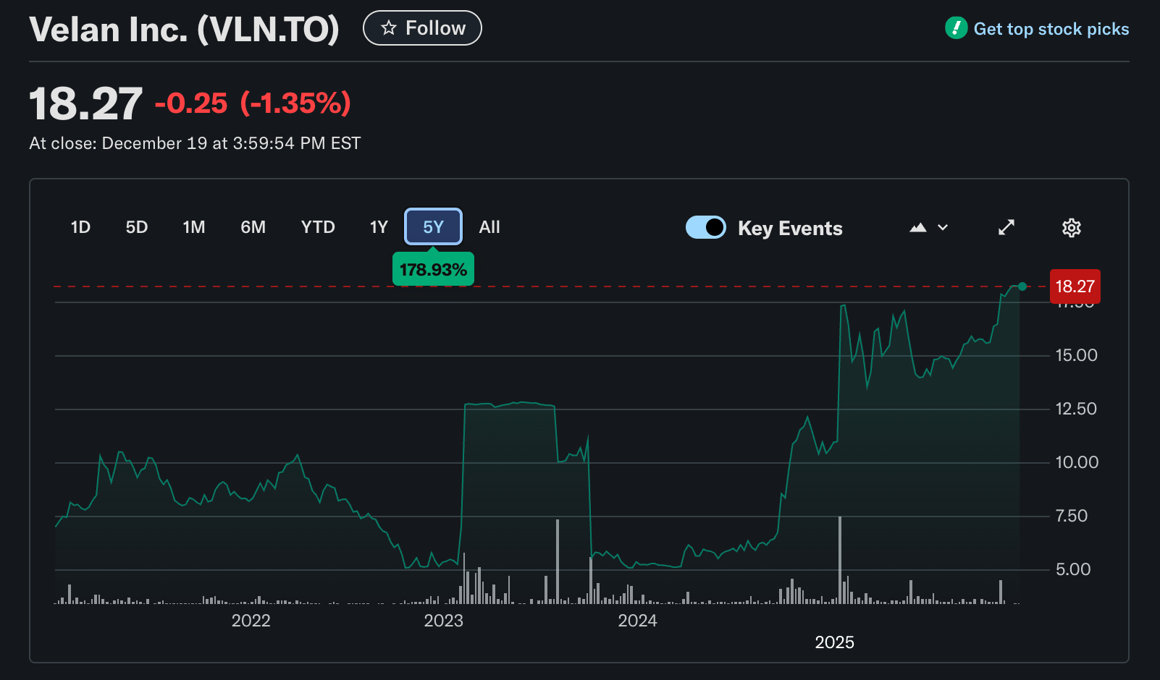
Task: Click the 178.93% return badge
Action: (x=433, y=269)
